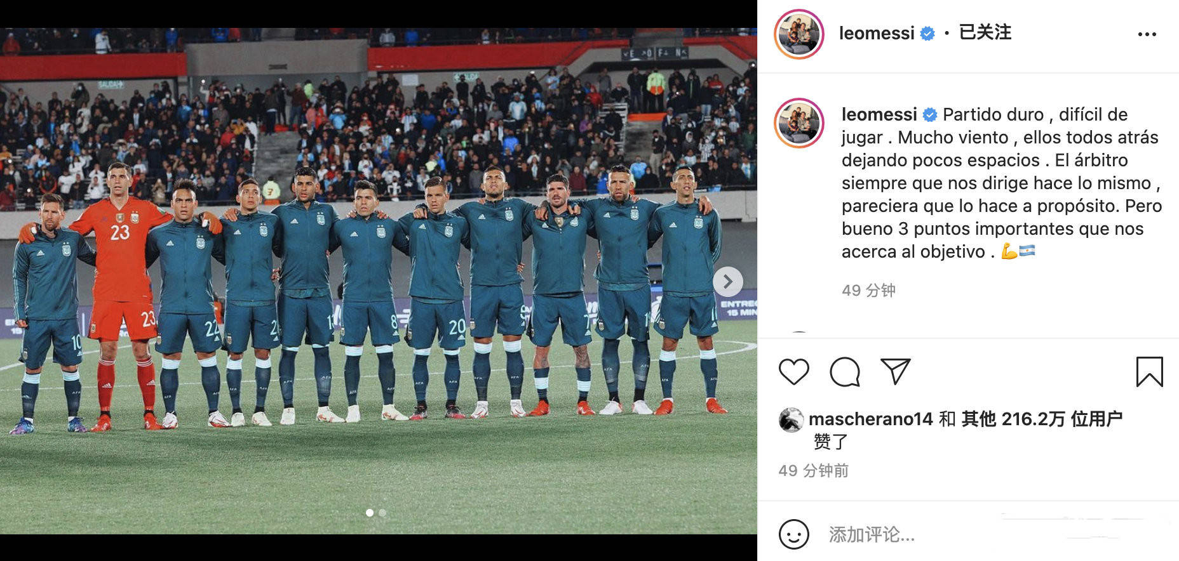Open leomessi profile from header username
The image size is (1179, 561).
pos(877,33)
